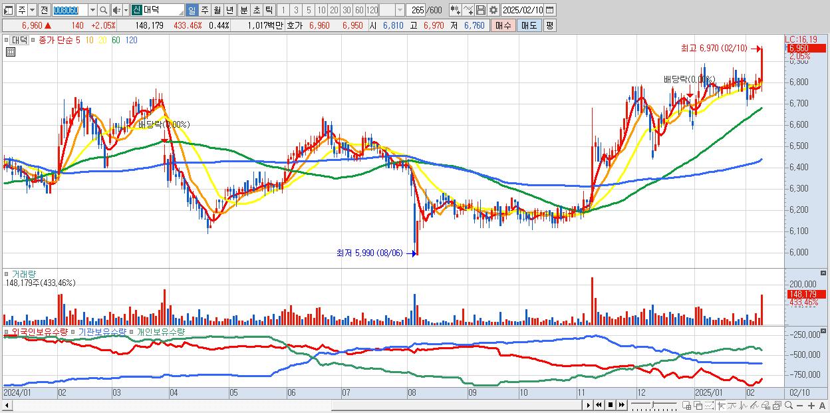Select the 주 weekly period tab

click(x=204, y=11)
